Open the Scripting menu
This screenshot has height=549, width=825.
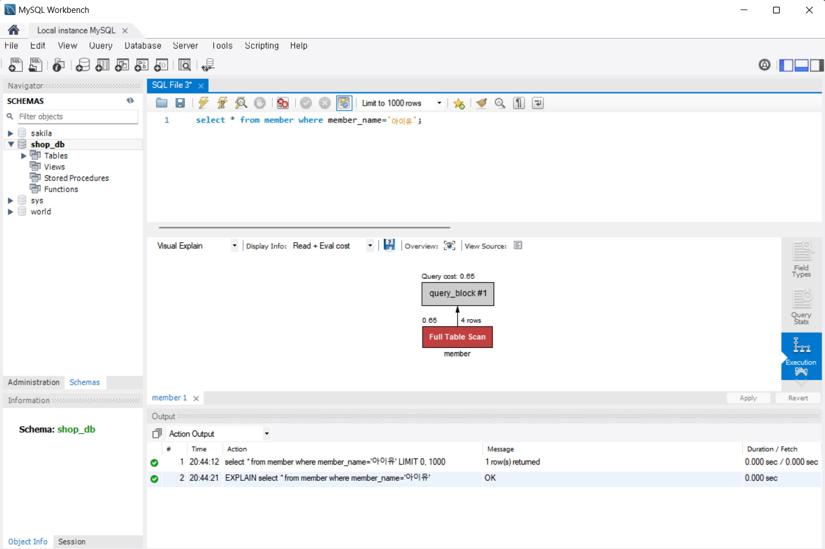click(262, 46)
